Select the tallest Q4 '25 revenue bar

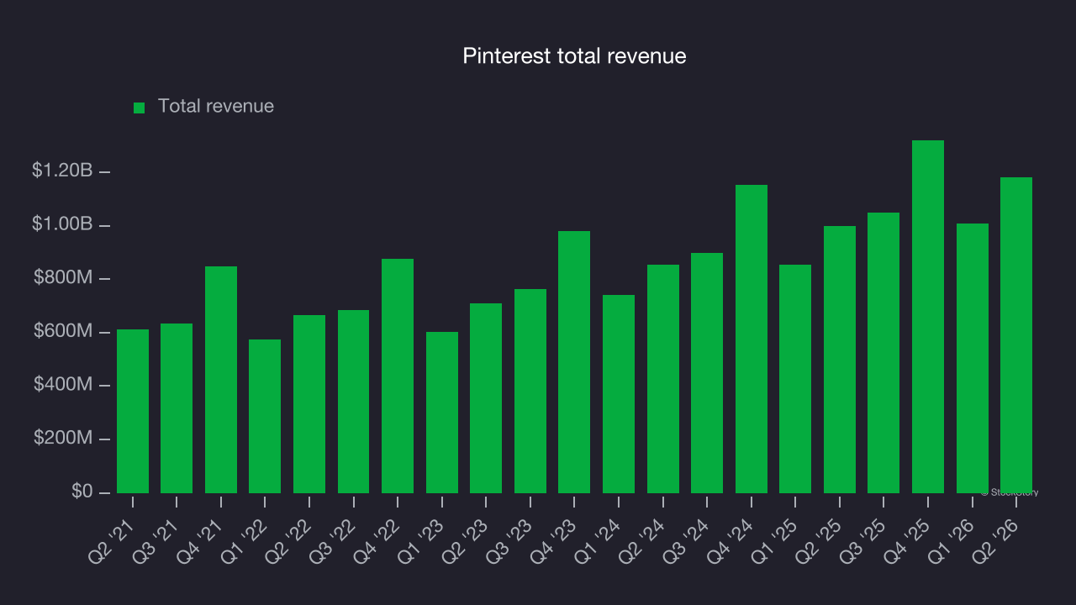tap(928, 317)
